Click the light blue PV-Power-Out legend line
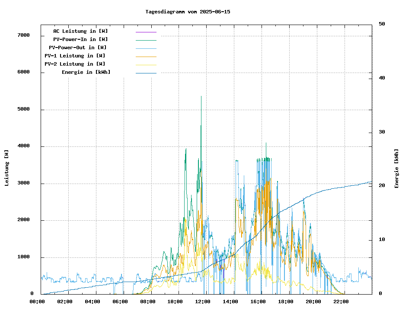This screenshot has height=311, width=415. tap(146, 48)
